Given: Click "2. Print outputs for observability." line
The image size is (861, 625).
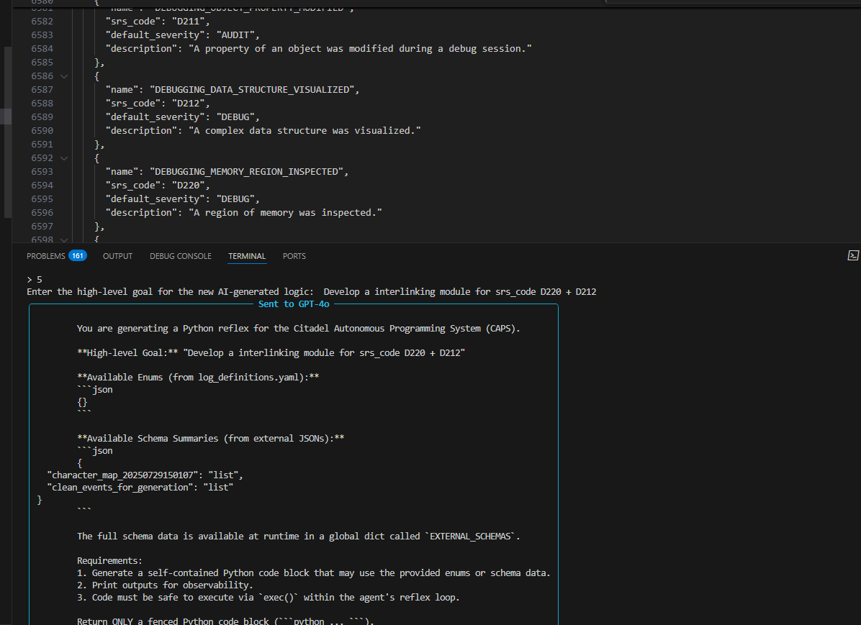Looking at the screenshot, I should pos(165,585).
